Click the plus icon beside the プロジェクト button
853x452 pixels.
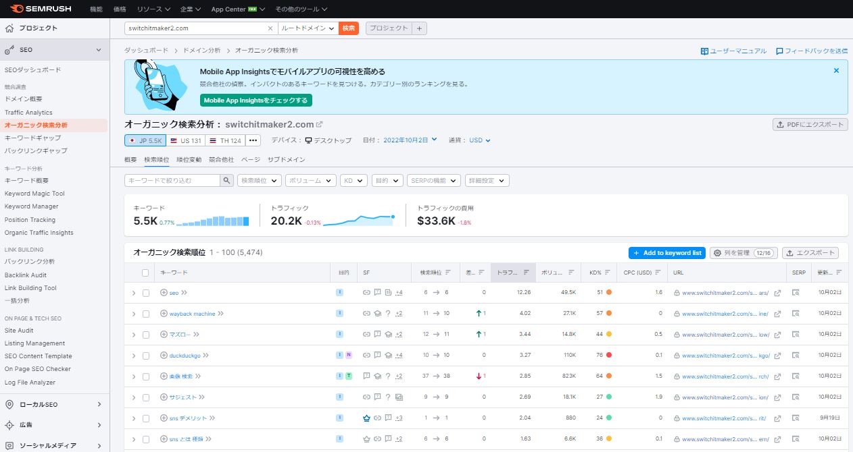tap(419, 28)
